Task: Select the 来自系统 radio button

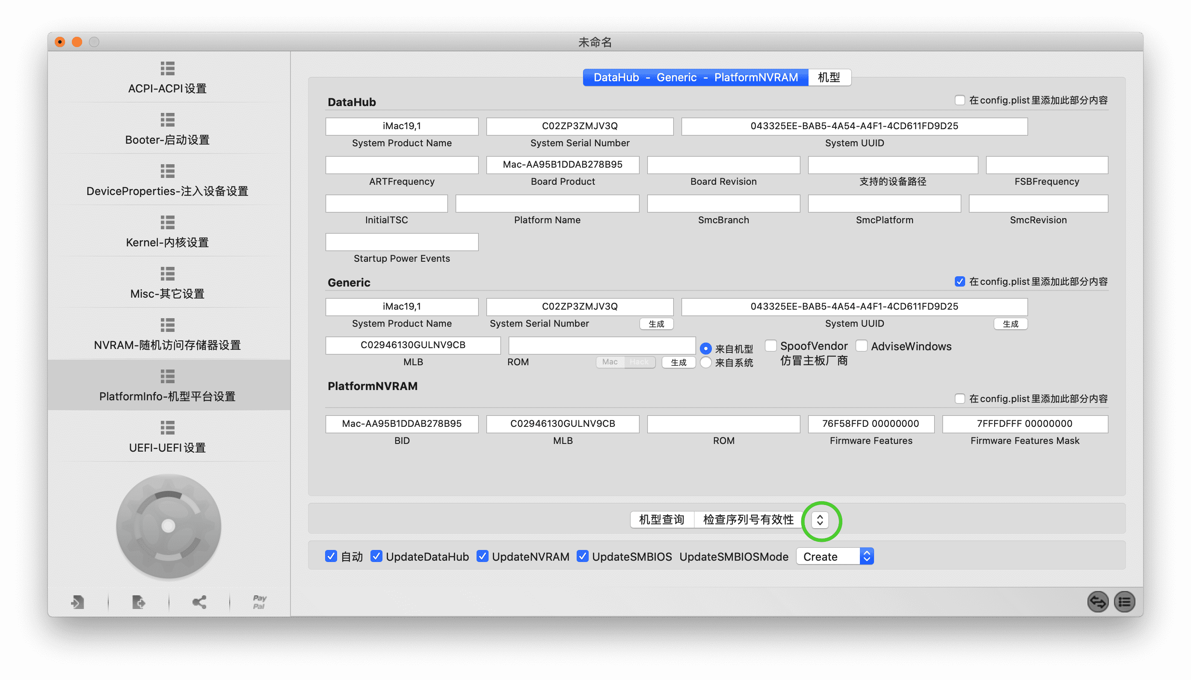Action: (x=706, y=362)
